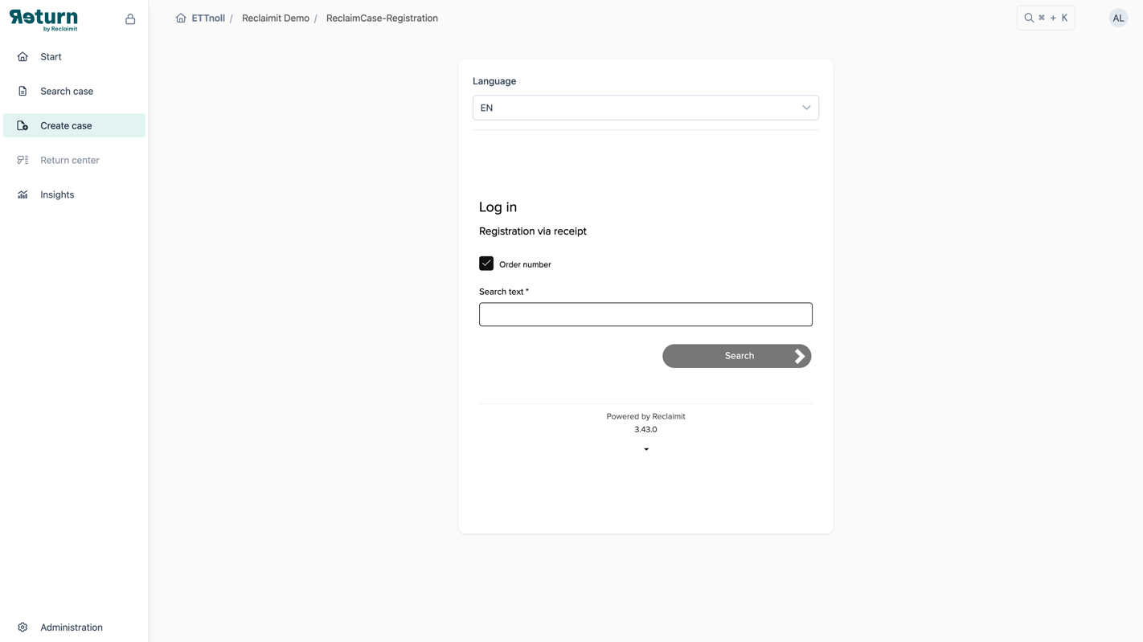
Task: Click the arrow on Search button
Action: [800, 356]
